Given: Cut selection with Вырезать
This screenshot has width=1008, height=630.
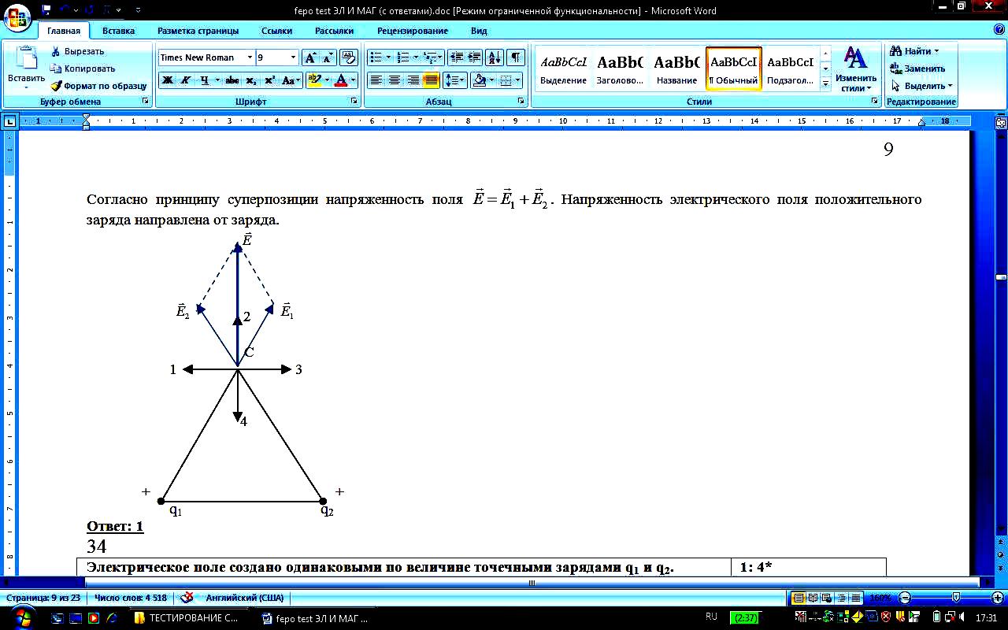Looking at the screenshot, I should coord(77,51).
